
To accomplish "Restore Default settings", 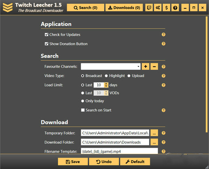I will click(x=135, y=162).
